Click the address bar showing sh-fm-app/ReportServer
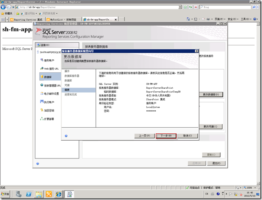Screen dimensions: 262x200 [x=97, y=7]
